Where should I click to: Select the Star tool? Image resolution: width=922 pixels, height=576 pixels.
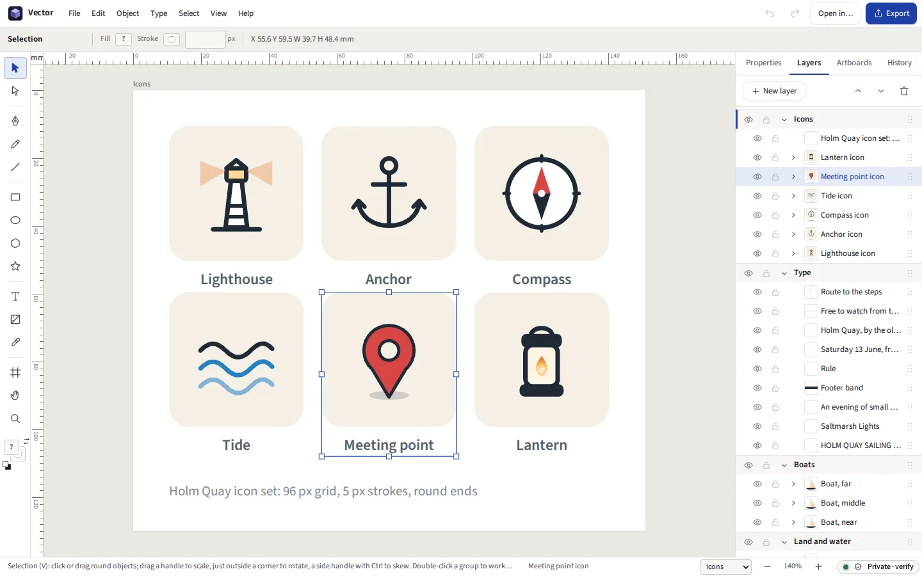[15, 266]
